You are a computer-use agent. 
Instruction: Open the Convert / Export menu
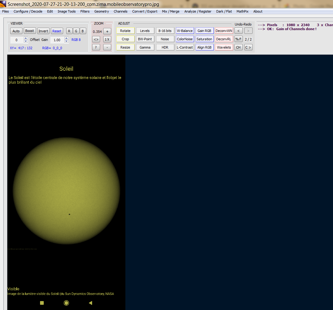coord(144,11)
